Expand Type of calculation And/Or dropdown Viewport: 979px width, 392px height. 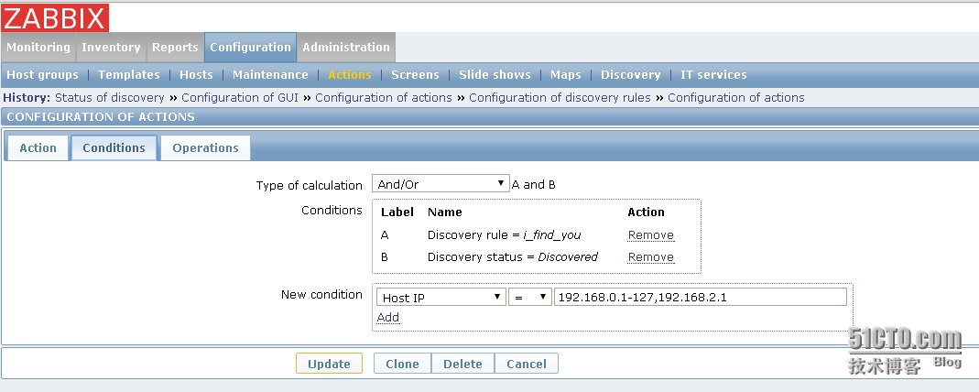point(441,183)
